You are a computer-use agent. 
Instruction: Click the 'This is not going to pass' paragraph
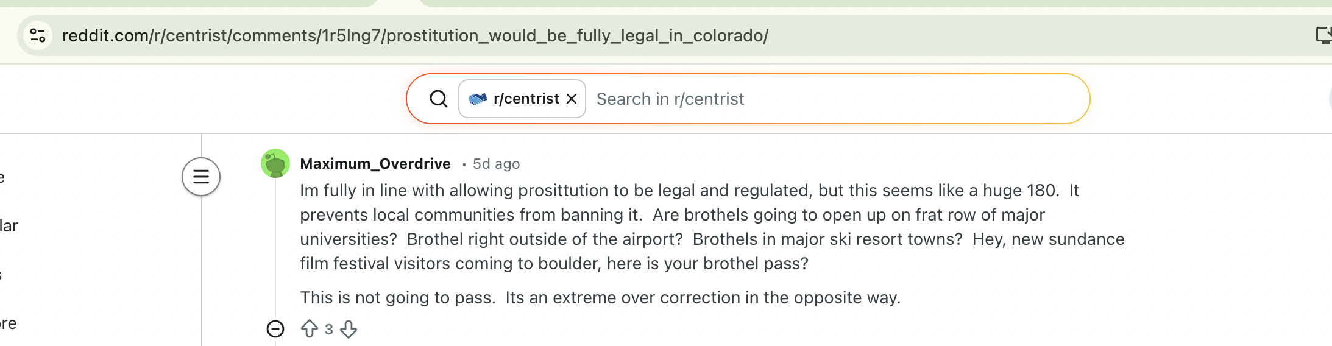pyautogui.click(x=600, y=297)
